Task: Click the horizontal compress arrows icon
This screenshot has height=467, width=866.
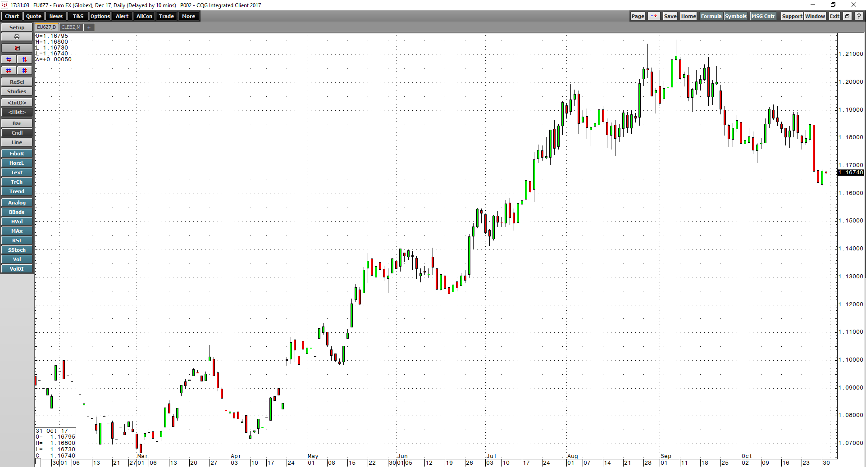Action: (x=9, y=71)
